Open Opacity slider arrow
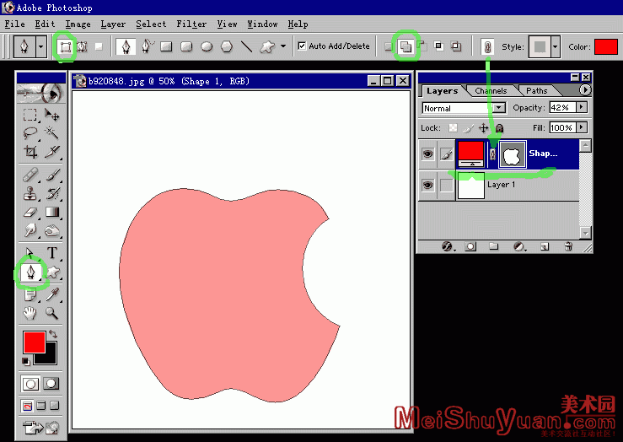 click(582, 107)
